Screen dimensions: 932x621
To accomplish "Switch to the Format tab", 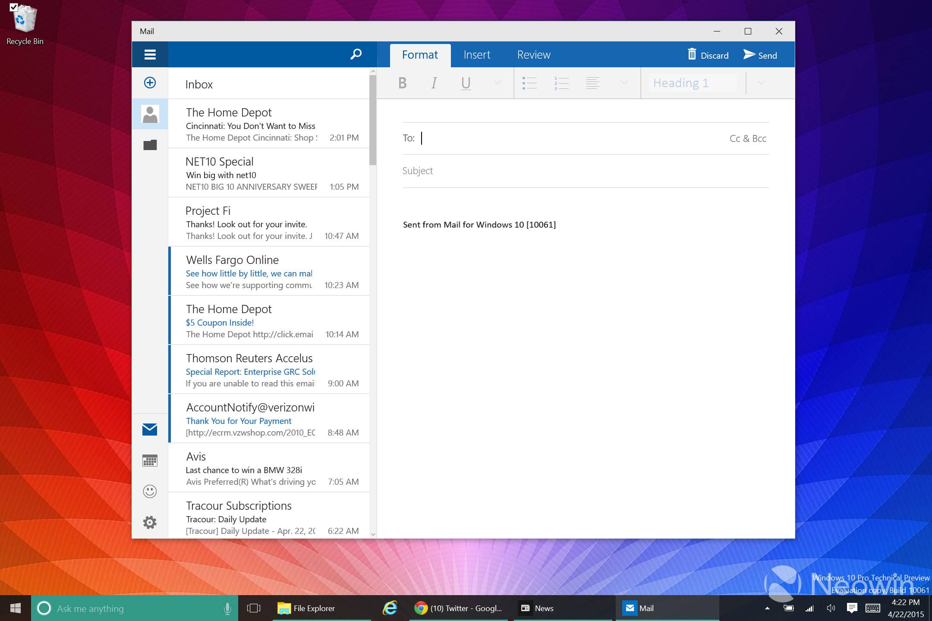I will [420, 55].
